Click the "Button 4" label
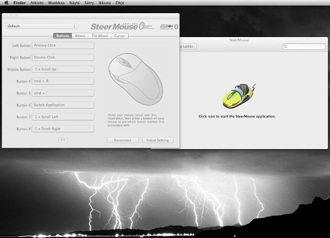The height and width of the screenshot is (238, 330). [x=24, y=81]
